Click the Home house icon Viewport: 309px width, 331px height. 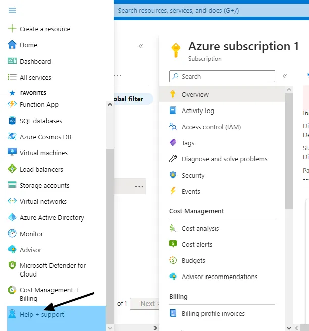[x=12, y=45]
